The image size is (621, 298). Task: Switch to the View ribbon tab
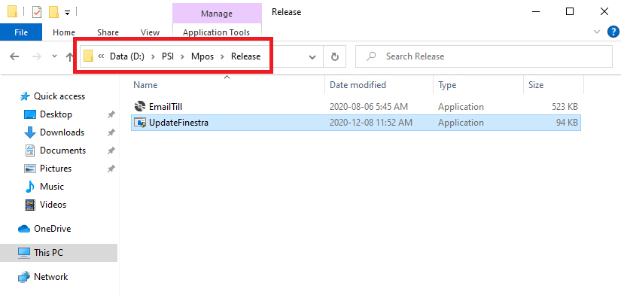pos(150,32)
